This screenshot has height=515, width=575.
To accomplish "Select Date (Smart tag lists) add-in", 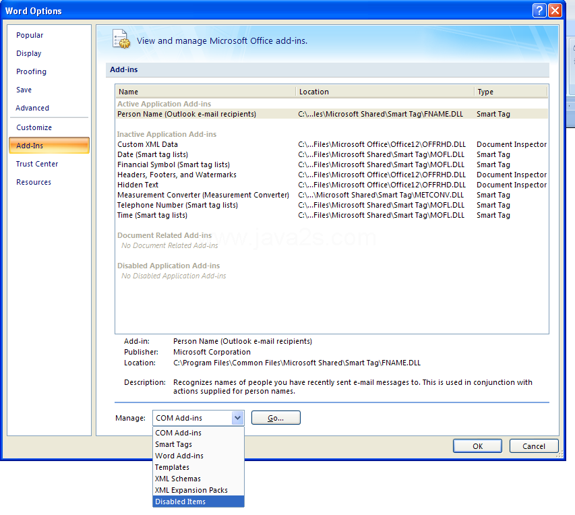I will pyautogui.click(x=332, y=155).
